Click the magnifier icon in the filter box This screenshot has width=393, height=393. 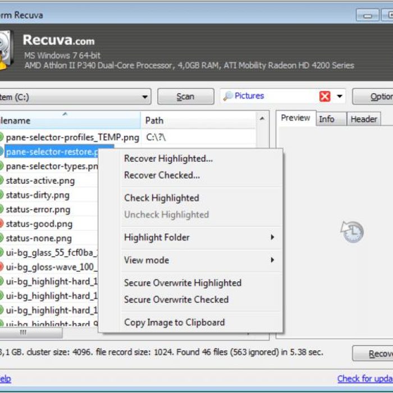(x=228, y=97)
